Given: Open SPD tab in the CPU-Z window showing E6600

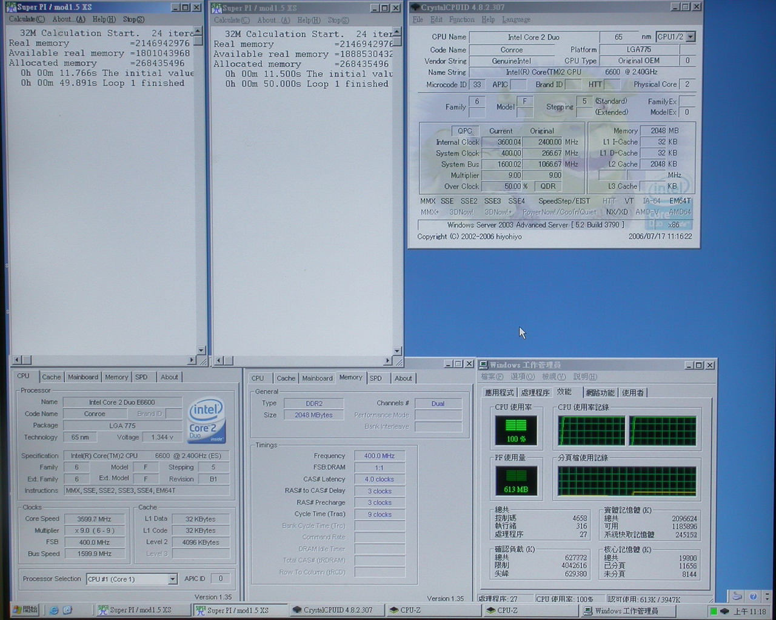Looking at the screenshot, I should (141, 377).
